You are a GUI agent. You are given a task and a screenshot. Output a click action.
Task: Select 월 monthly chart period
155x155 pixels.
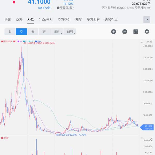[x=33, y=32]
